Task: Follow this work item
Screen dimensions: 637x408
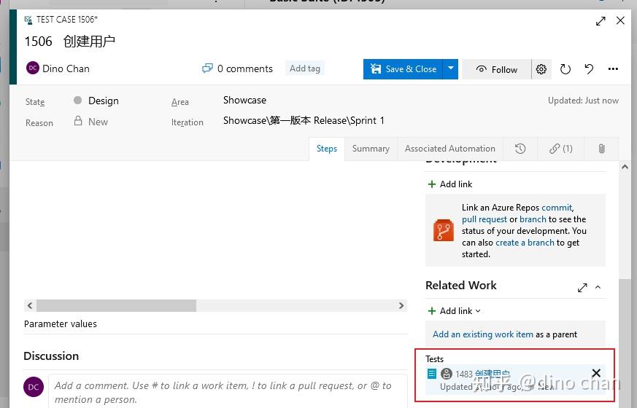Action: tap(496, 70)
